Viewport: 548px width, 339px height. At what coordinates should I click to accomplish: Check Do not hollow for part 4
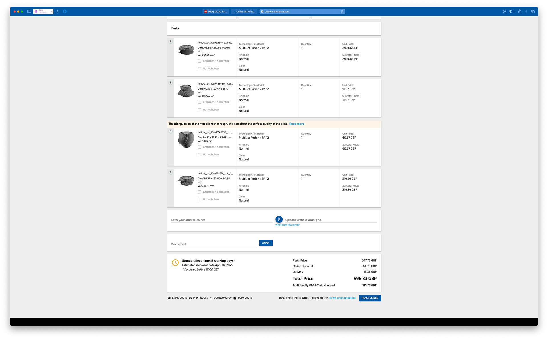tap(200, 199)
